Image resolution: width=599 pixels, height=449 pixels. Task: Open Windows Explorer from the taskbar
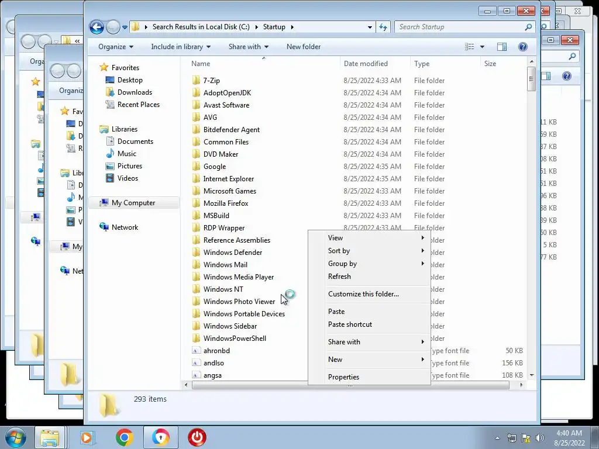[x=50, y=437]
